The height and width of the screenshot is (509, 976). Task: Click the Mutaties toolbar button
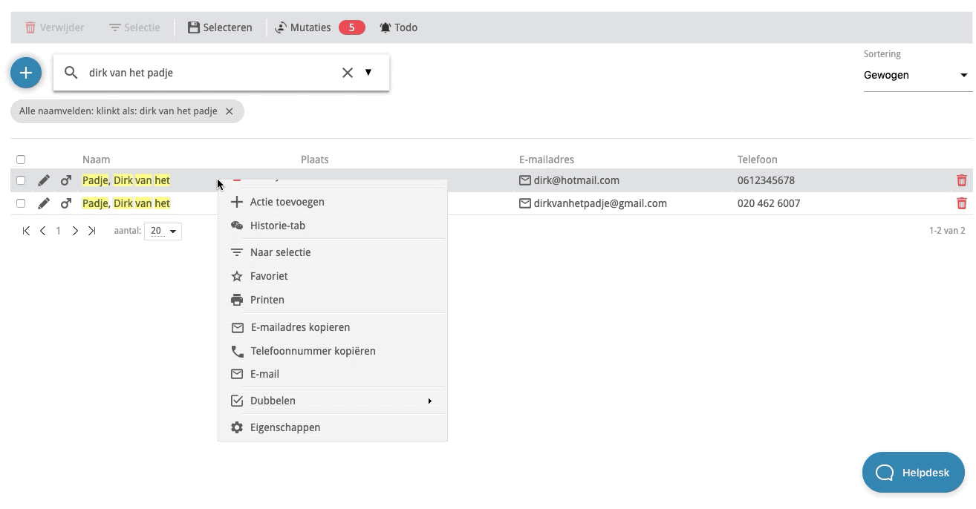coord(303,27)
